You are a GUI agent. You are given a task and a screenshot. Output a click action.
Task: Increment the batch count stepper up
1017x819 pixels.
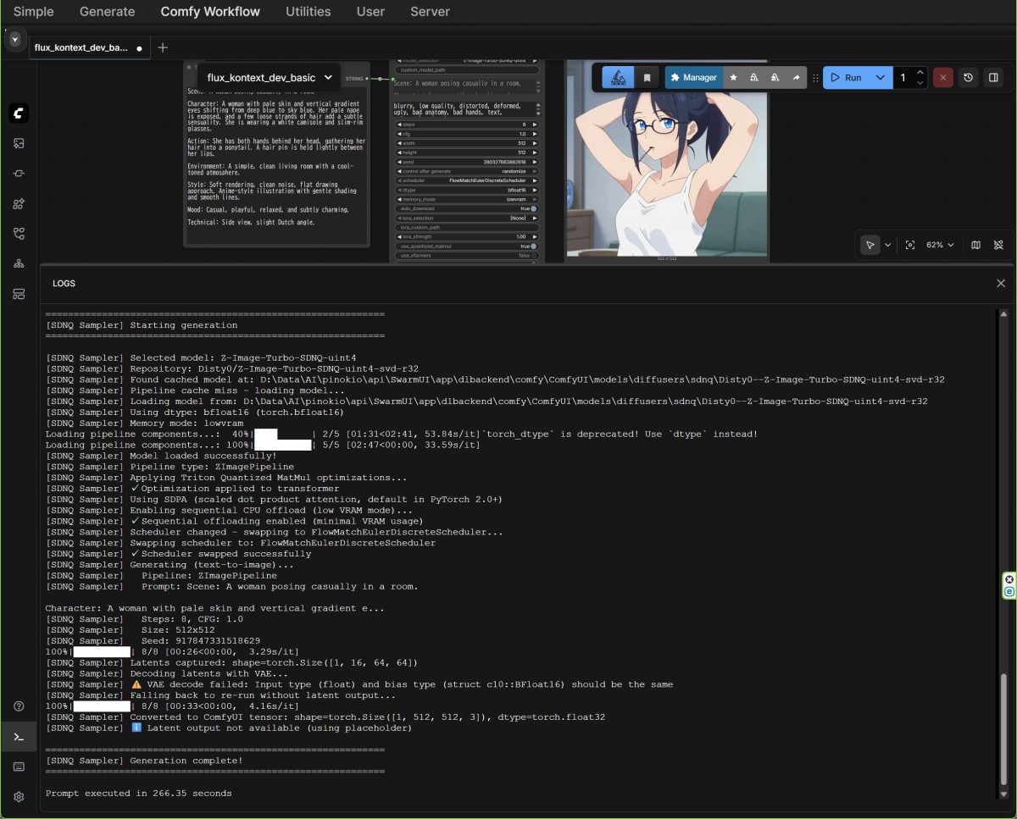tap(920, 73)
